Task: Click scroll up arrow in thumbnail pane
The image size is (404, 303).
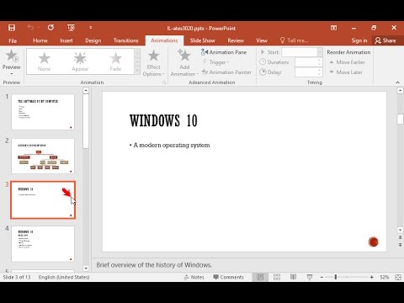Action: tap(86, 90)
